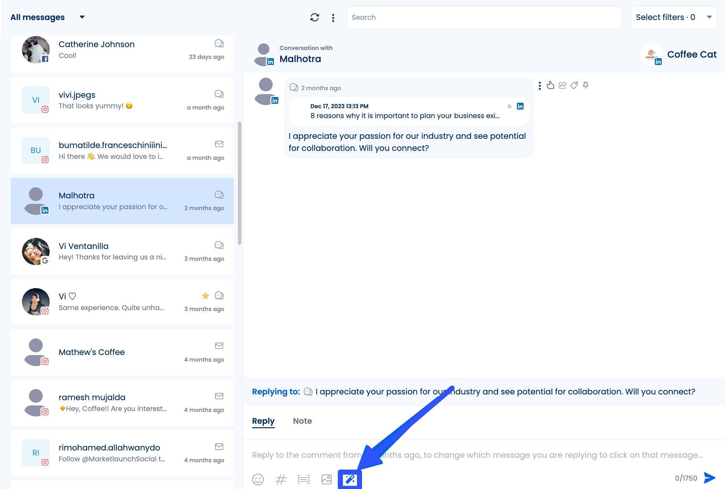Toggle the star on Vi's conversation

(x=205, y=296)
